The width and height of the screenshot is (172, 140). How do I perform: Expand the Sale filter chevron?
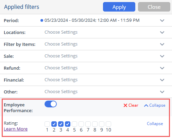click(162, 56)
